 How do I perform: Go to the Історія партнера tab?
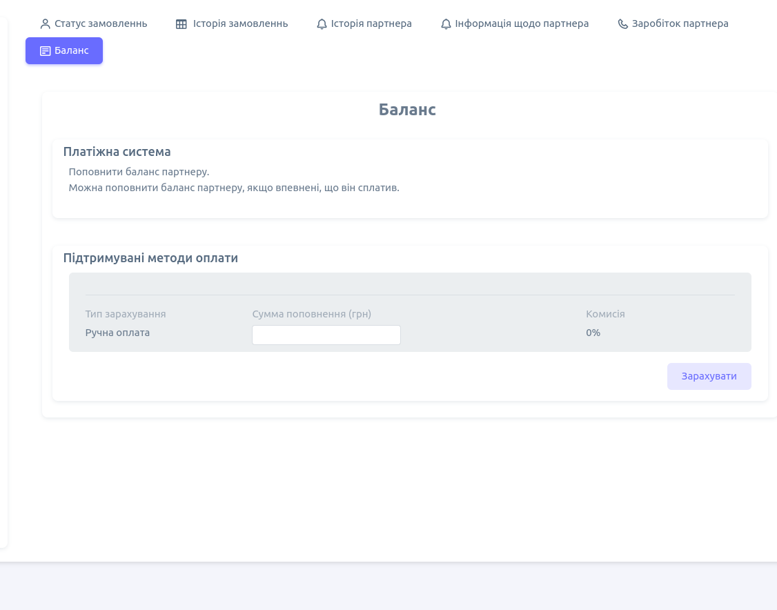(x=371, y=24)
